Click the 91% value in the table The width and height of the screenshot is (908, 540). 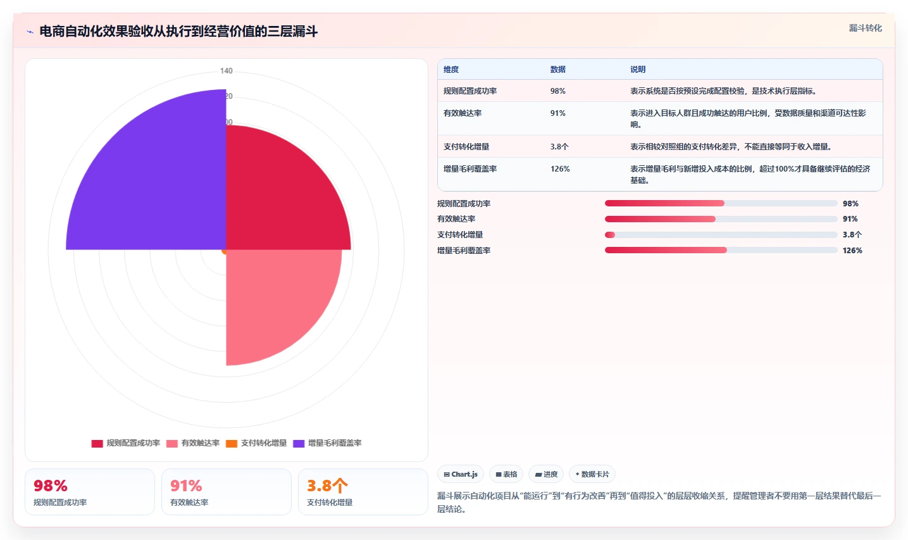(x=558, y=113)
